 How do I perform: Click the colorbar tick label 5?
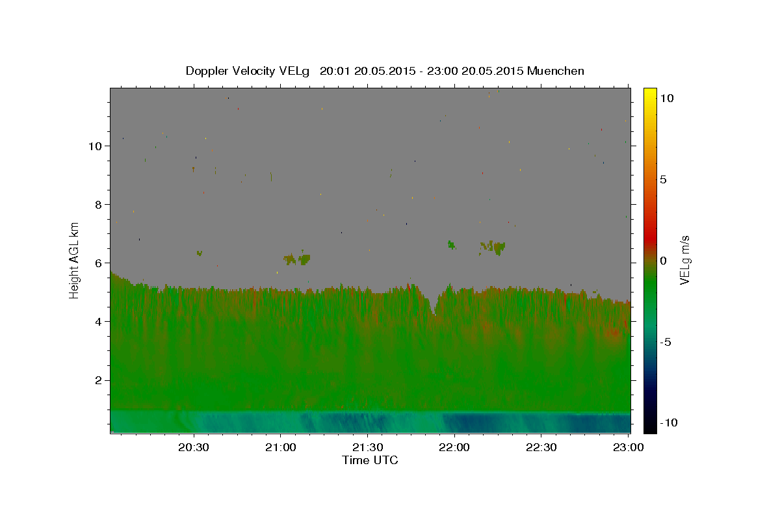[663, 179]
